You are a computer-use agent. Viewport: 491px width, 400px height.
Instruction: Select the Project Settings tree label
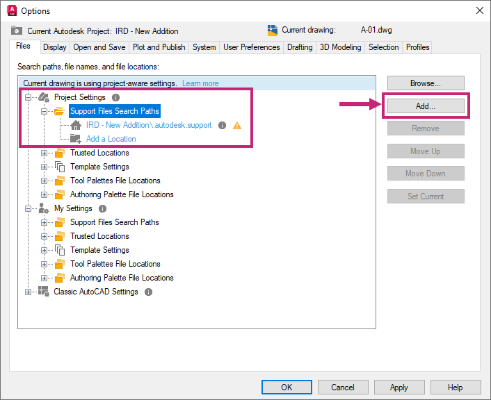tap(80, 97)
